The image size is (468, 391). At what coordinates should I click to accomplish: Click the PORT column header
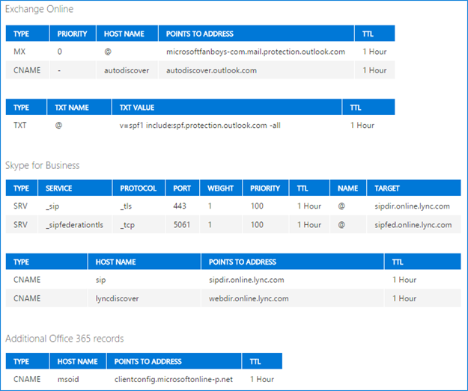[182, 188]
